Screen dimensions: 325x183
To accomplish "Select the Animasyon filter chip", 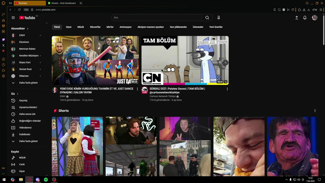I will click(125, 27).
